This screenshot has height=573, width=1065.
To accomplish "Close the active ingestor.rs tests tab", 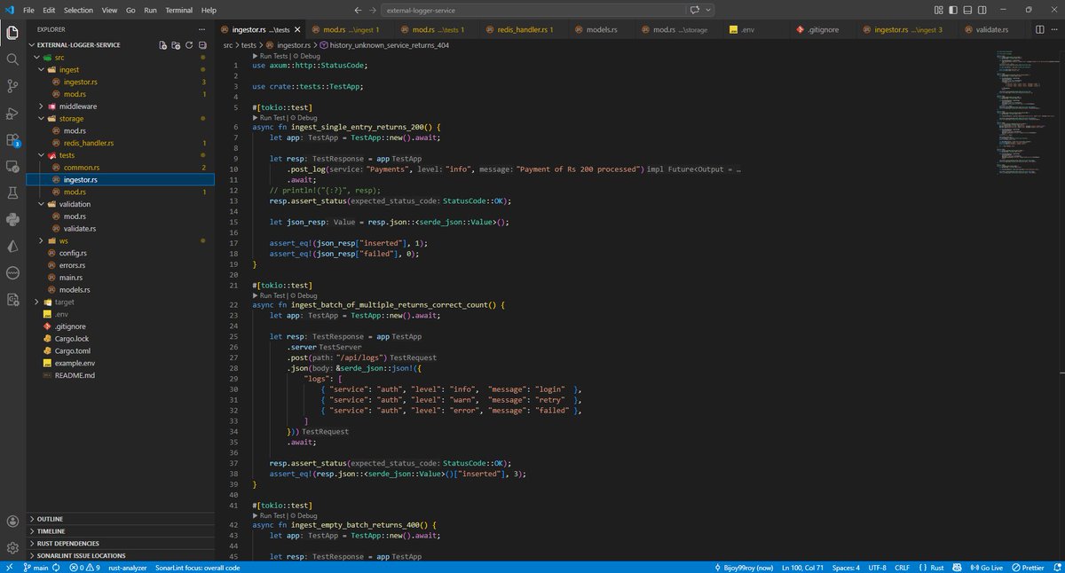I will coord(297,29).
